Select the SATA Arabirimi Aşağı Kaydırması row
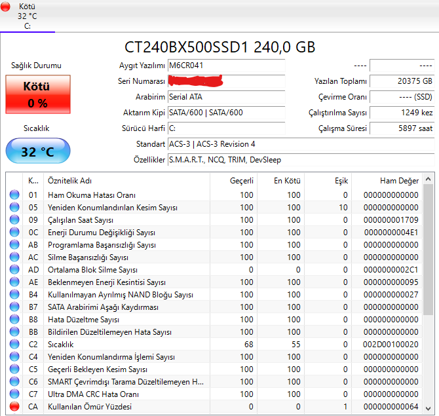The width and height of the screenshot is (439, 416). (x=214, y=307)
